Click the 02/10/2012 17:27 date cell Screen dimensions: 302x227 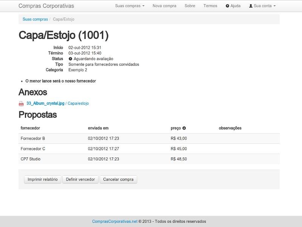(x=103, y=149)
